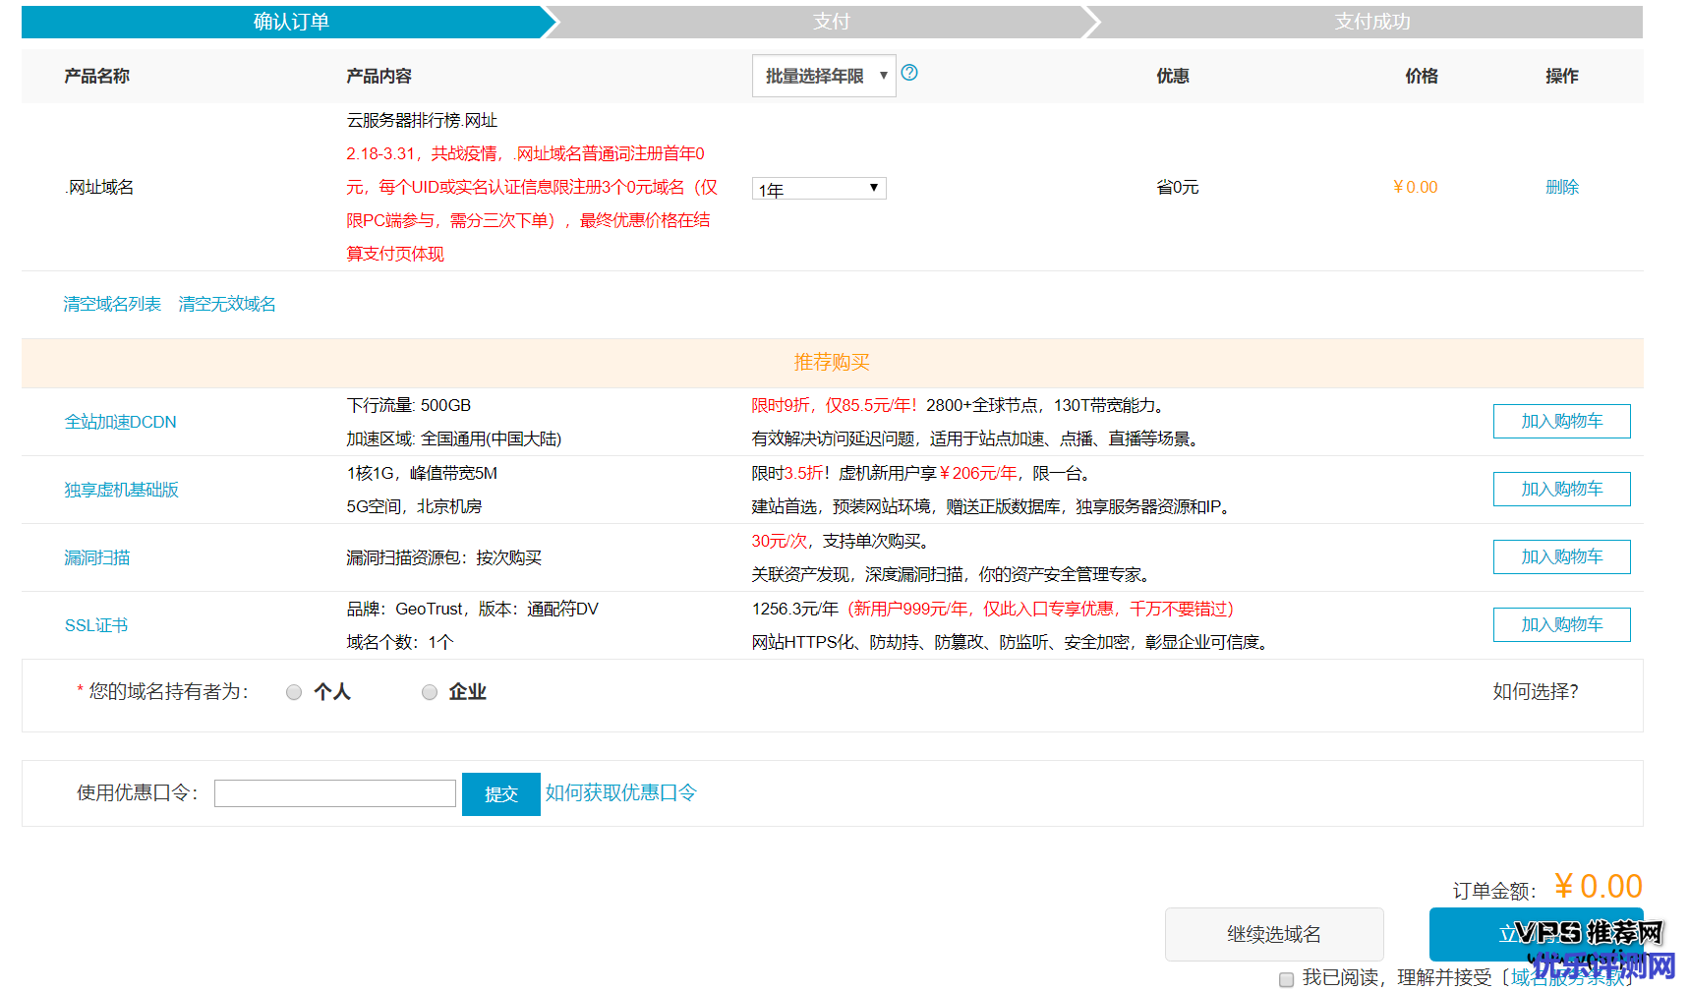Add 漏洞扫描 to cart

tap(1561, 556)
